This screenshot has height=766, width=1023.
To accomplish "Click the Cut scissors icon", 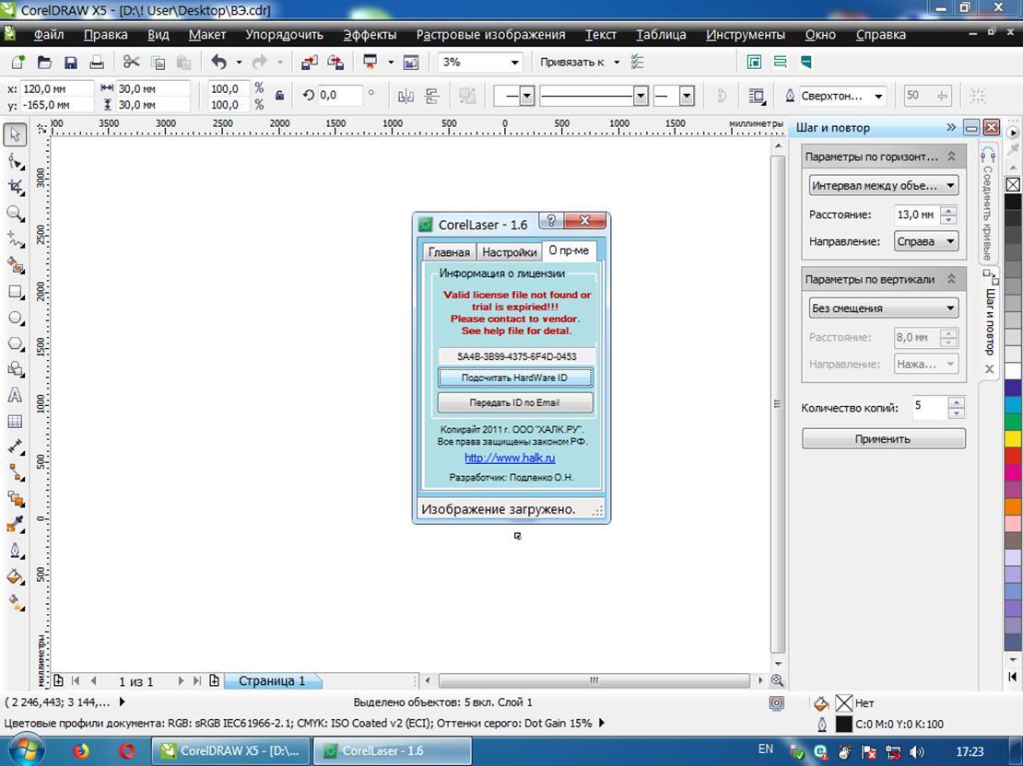I will 131,63.
